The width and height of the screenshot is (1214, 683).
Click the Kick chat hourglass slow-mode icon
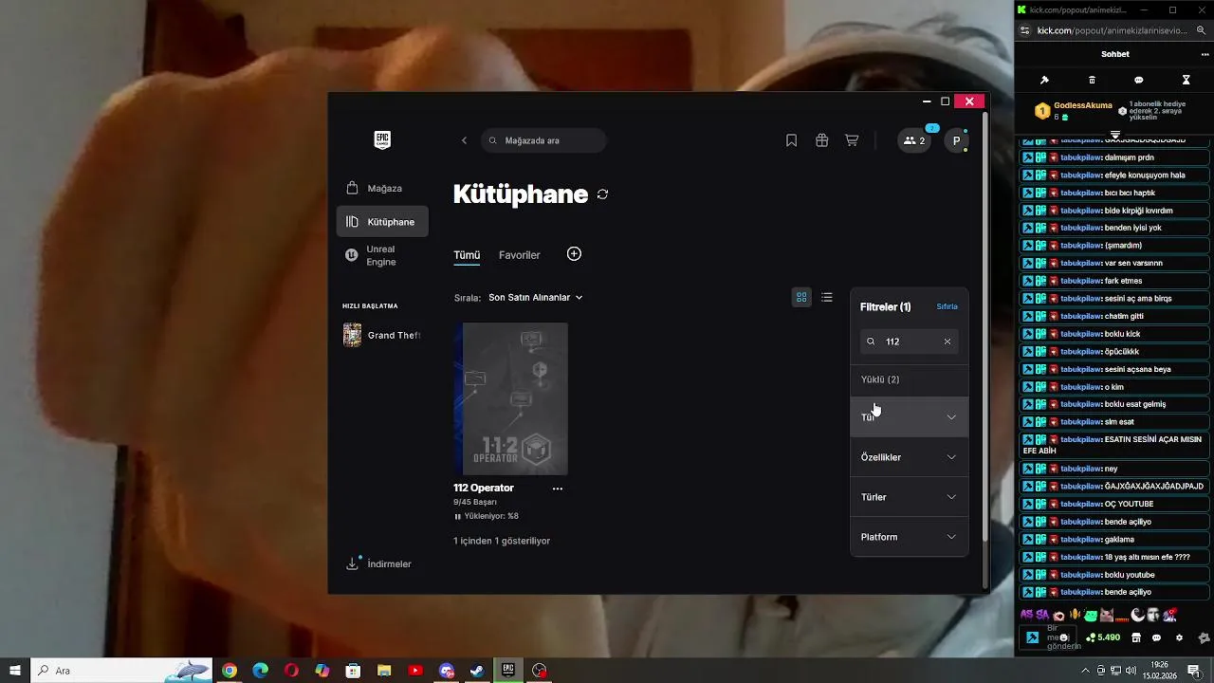[1186, 81]
